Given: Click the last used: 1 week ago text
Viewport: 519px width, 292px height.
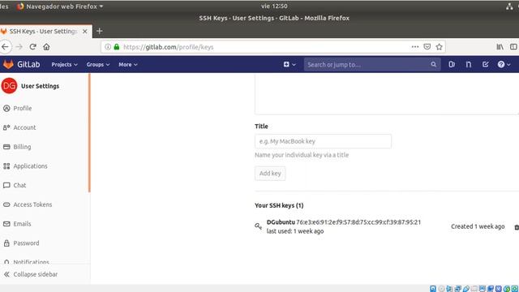Looking at the screenshot, I should (295, 231).
